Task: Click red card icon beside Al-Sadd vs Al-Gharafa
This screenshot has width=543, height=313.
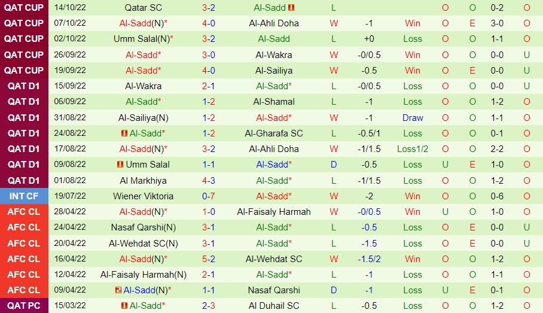Action: [x=124, y=133]
